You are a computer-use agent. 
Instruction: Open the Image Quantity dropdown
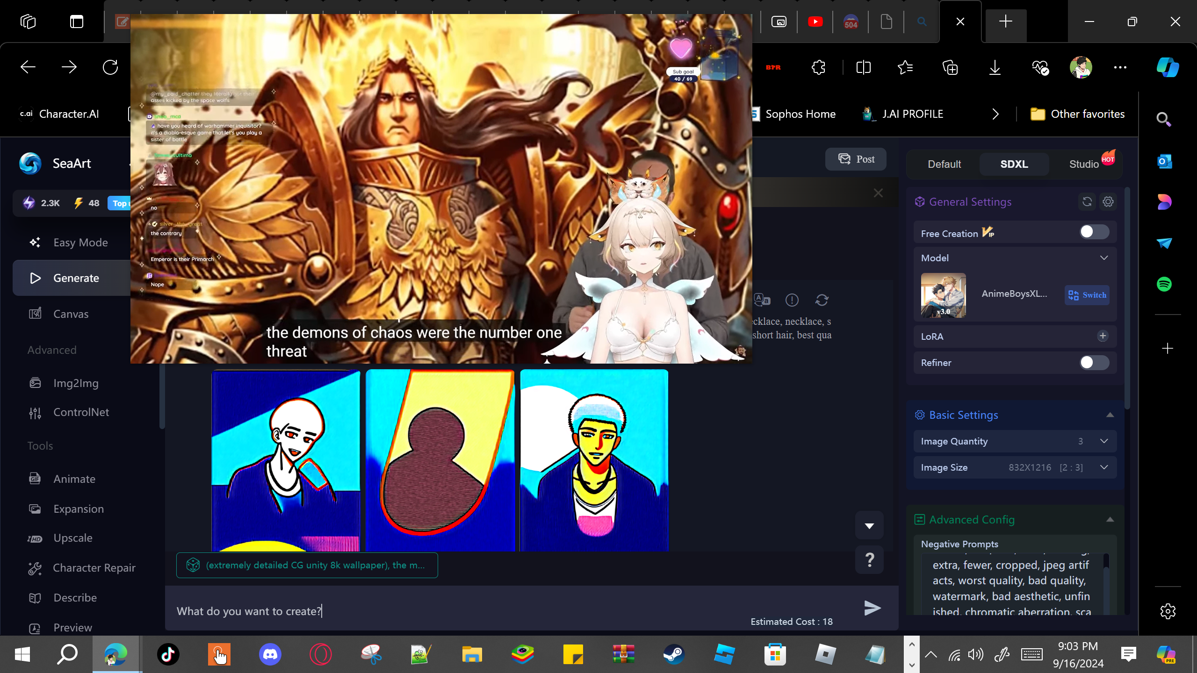[x=1015, y=441]
